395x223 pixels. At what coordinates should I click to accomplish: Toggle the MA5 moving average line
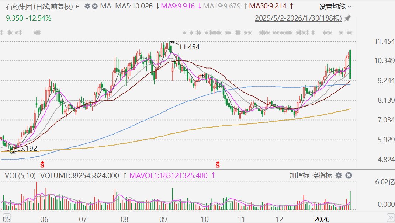(x=134, y=6)
